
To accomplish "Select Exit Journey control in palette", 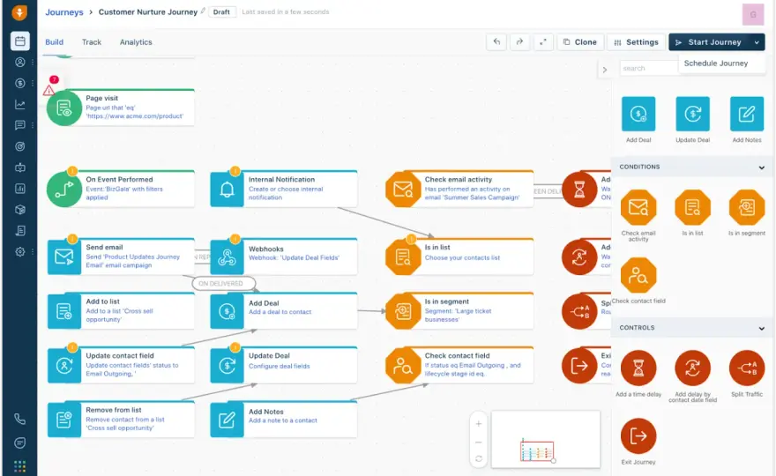I will 638,436.
